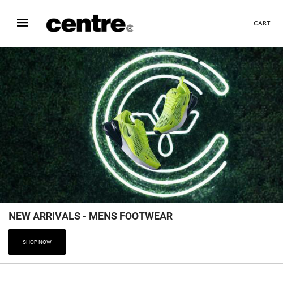The height and width of the screenshot is (283, 283).
Task: Click the first letter c of centre logo
Action: 53,25
